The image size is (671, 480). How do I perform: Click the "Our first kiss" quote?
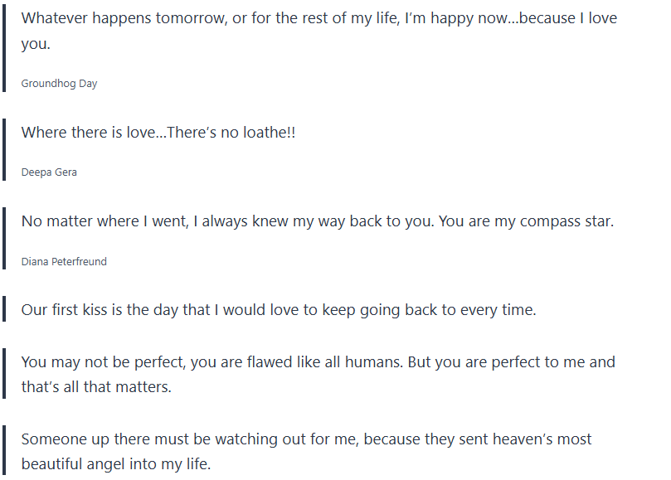point(279,310)
